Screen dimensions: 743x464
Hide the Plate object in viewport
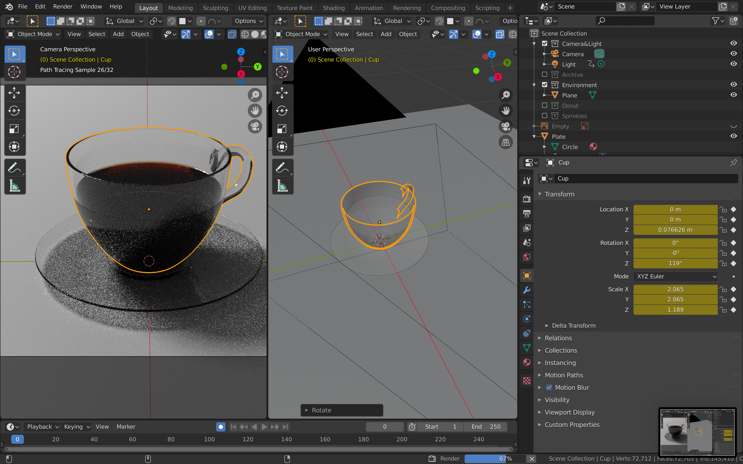pos(733,136)
